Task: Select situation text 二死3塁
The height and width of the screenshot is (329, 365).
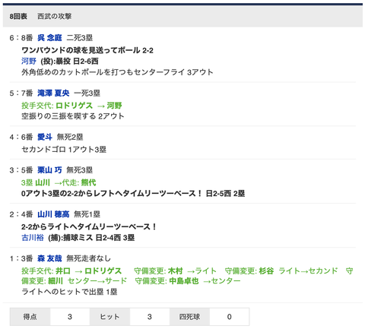Action: pos(80,38)
